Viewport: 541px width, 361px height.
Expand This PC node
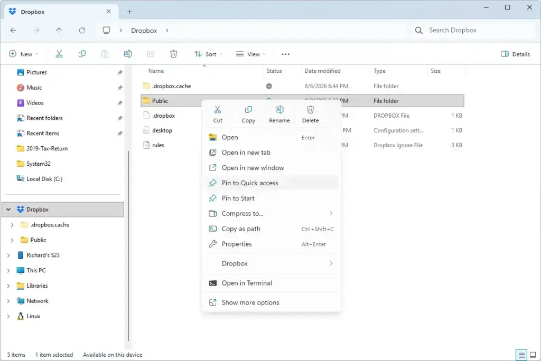coord(8,270)
